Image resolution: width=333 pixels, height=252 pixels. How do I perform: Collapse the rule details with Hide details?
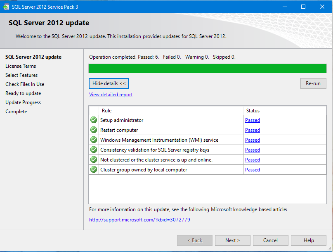108,83
